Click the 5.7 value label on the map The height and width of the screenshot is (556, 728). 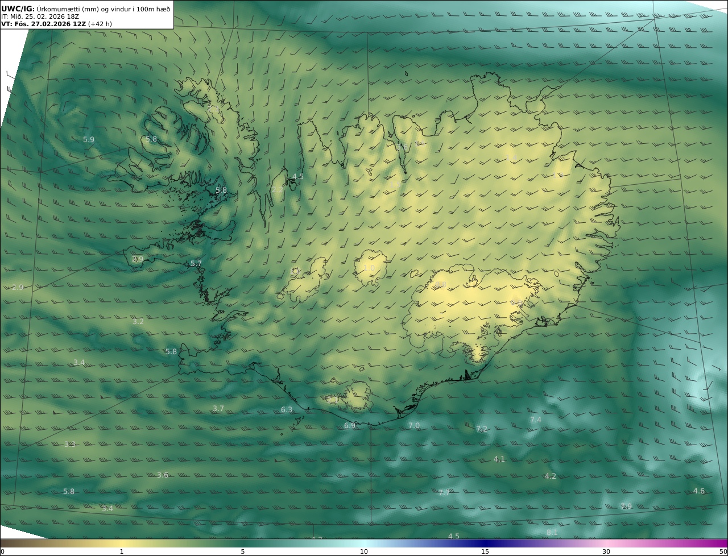click(196, 264)
